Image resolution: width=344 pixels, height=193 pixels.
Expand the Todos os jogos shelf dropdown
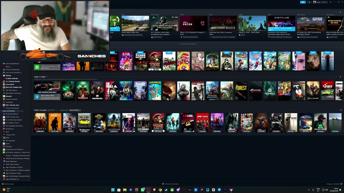[56, 110]
